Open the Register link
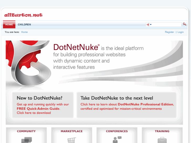 (169, 32)
